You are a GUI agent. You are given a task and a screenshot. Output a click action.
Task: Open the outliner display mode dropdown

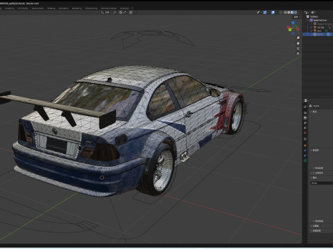pos(314,12)
